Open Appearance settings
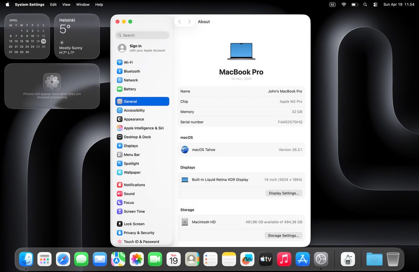Viewport: 419px width, 272px height. (142, 119)
